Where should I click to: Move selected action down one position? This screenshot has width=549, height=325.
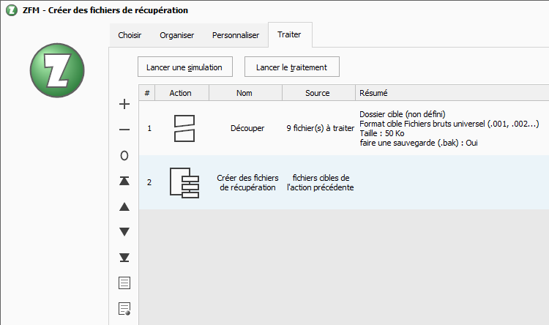[124, 231]
